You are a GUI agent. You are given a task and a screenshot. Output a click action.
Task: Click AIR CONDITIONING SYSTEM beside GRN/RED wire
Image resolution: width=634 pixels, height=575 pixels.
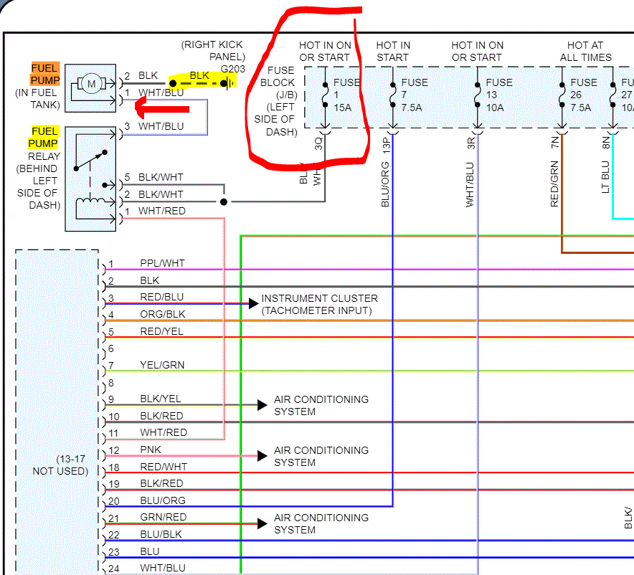coord(321,524)
